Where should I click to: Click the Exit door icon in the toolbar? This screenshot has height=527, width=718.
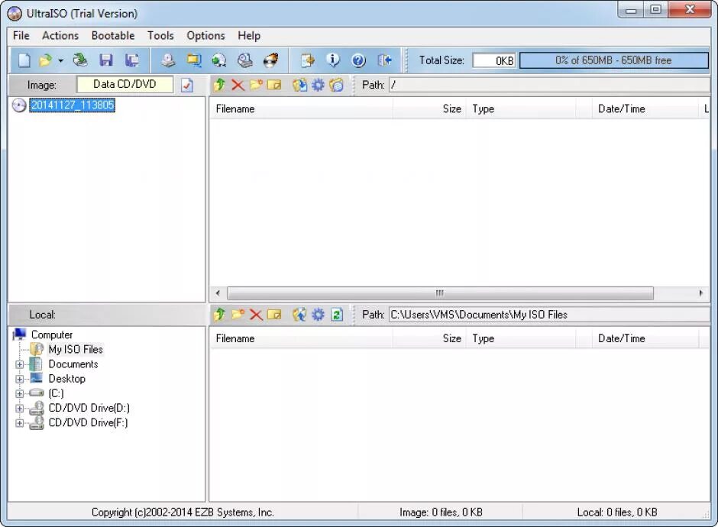point(384,60)
